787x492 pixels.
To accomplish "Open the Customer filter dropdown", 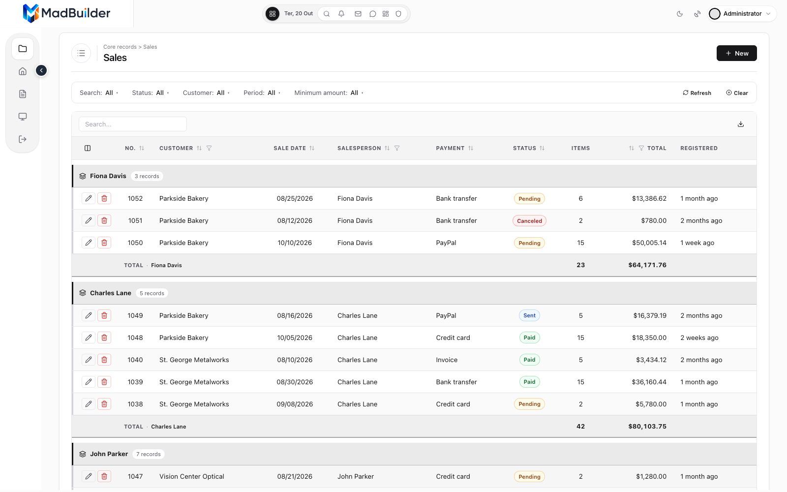I will pyautogui.click(x=206, y=92).
